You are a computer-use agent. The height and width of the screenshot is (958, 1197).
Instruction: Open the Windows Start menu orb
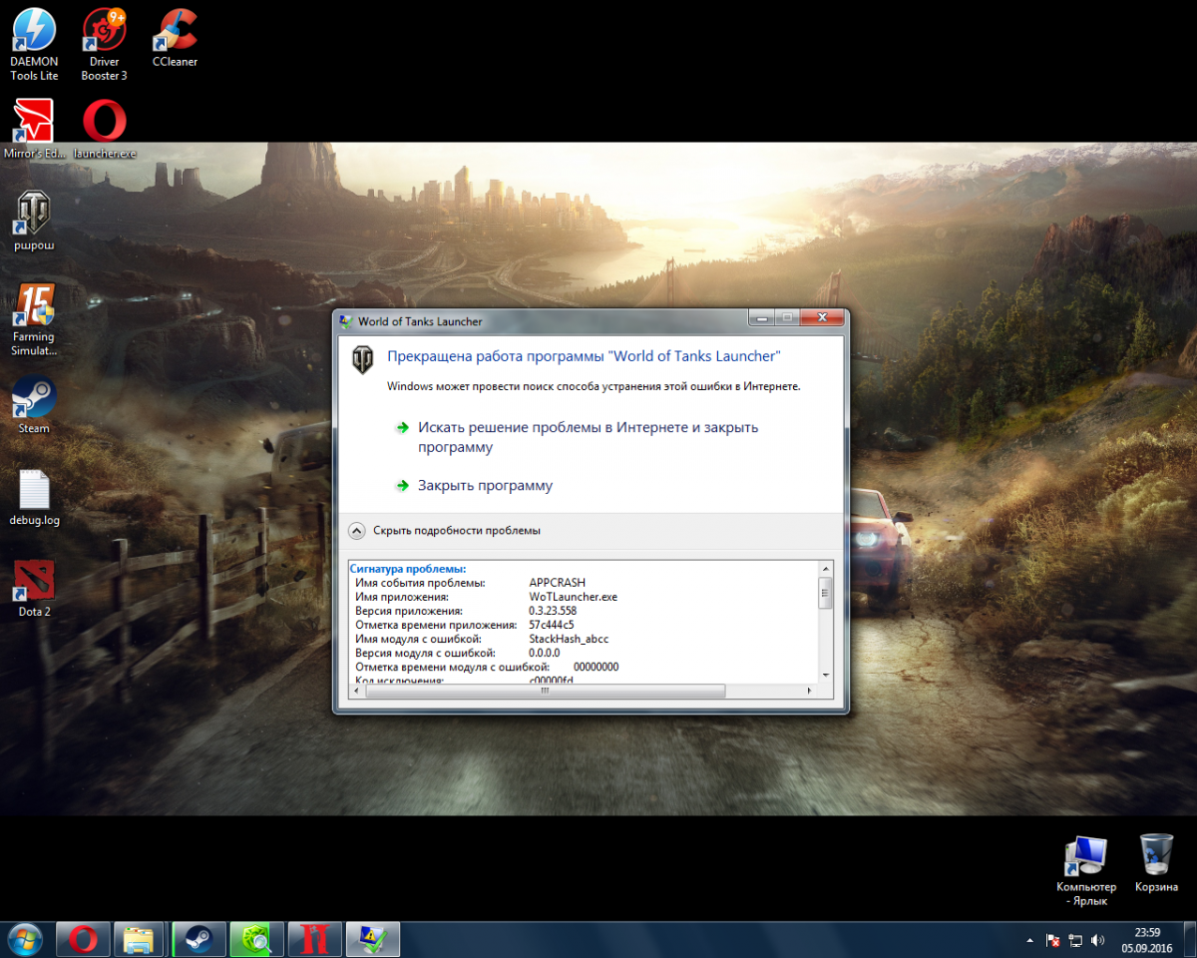(25, 939)
